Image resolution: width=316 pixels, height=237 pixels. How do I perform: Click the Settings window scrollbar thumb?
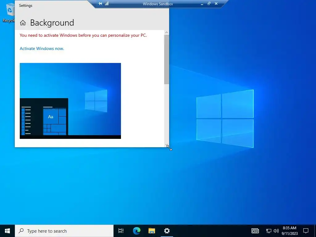166,60
